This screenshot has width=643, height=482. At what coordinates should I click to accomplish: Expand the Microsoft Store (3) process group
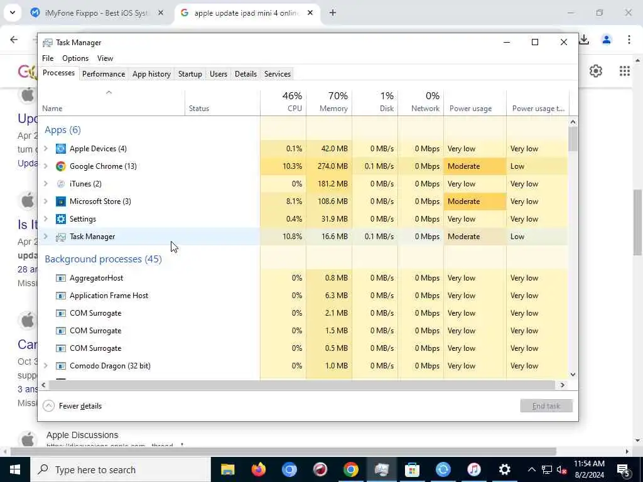tap(46, 201)
